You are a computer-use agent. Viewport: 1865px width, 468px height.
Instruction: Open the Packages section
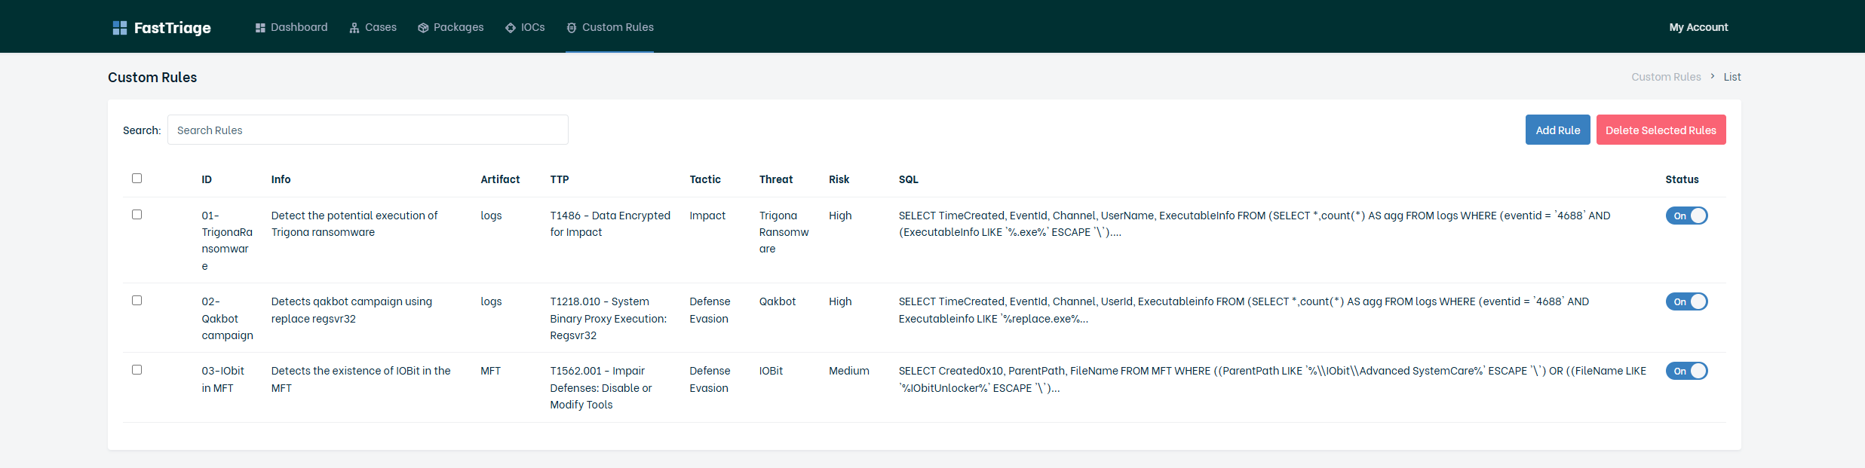pyautogui.click(x=451, y=27)
